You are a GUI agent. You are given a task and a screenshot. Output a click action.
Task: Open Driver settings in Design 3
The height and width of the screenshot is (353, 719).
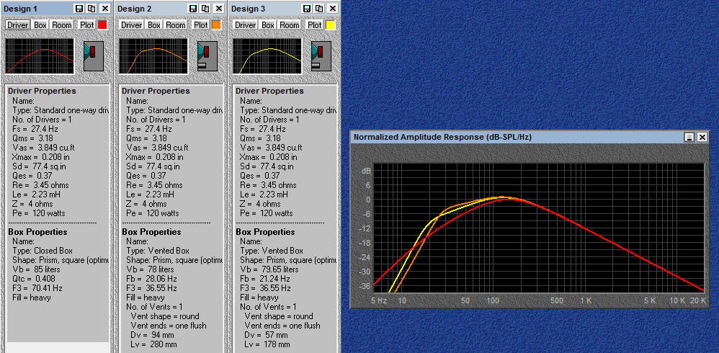pos(246,24)
